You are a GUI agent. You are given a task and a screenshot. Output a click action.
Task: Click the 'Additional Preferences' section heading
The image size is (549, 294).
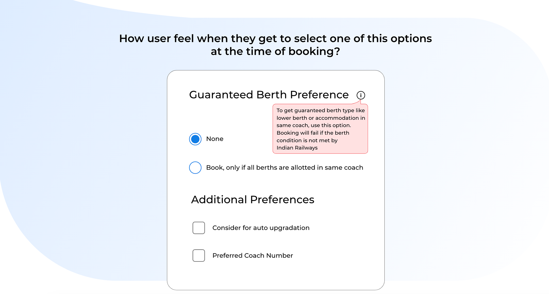click(253, 200)
